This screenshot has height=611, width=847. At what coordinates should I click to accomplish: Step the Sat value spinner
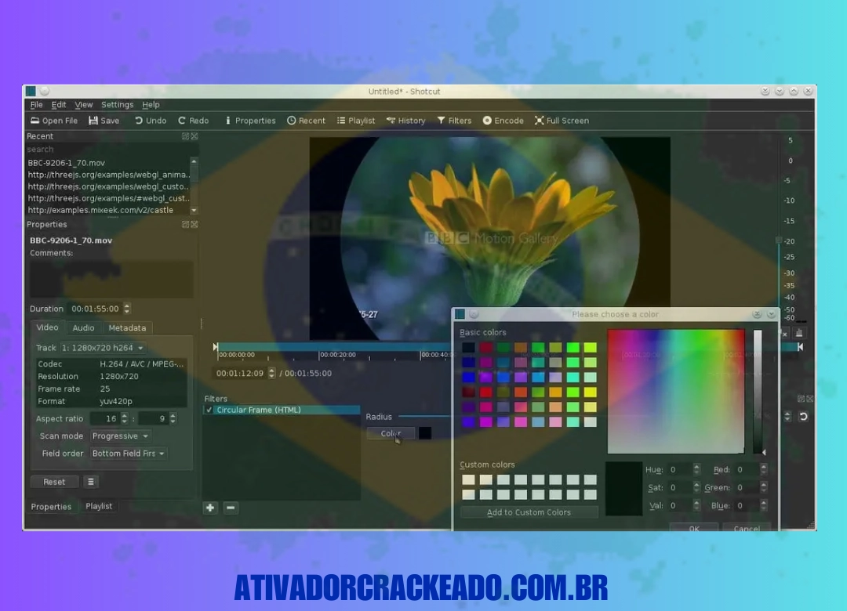[x=696, y=487]
